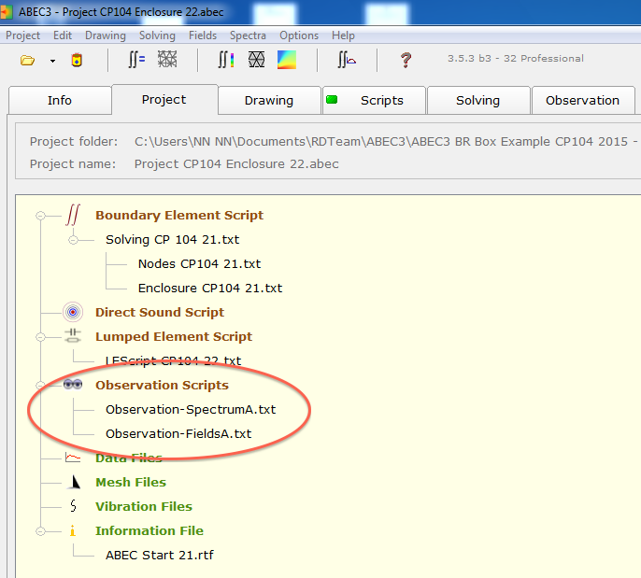641x578 pixels.
Task: Click the Direct Sound Script target icon
Action: (73, 313)
